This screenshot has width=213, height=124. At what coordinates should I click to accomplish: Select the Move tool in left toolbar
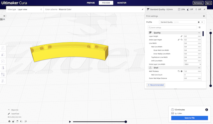[3, 48]
